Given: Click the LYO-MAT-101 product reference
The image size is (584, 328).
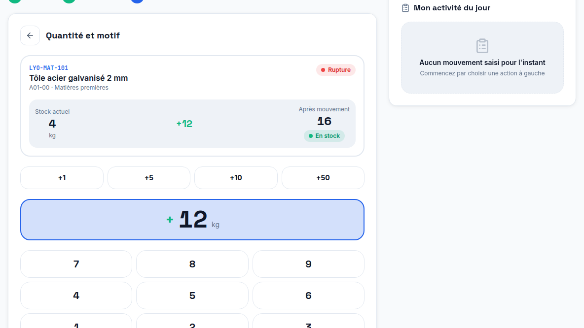Looking at the screenshot, I should click(49, 67).
